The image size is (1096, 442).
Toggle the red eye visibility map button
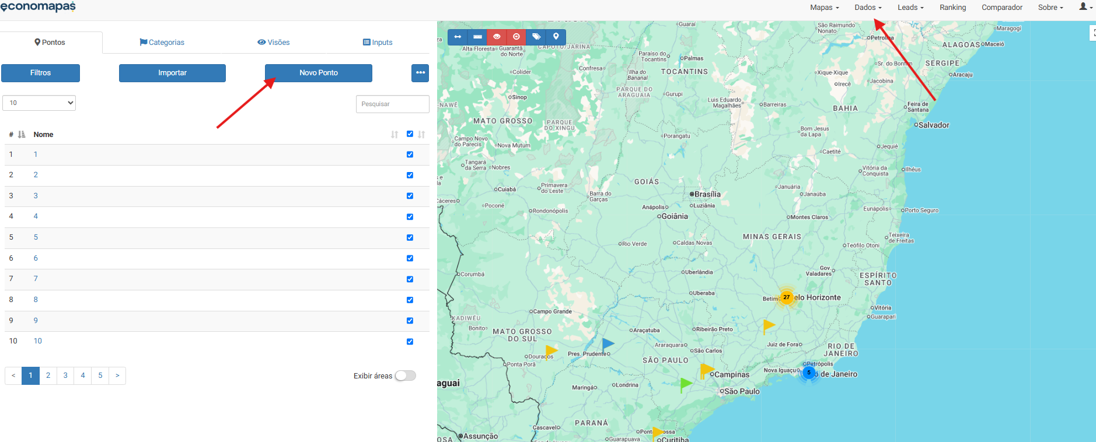(497, 37)
